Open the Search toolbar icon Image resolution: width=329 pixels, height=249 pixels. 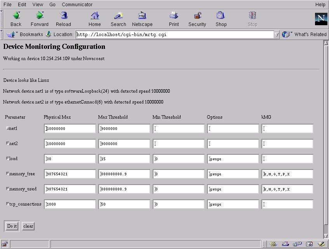(118, 16)
